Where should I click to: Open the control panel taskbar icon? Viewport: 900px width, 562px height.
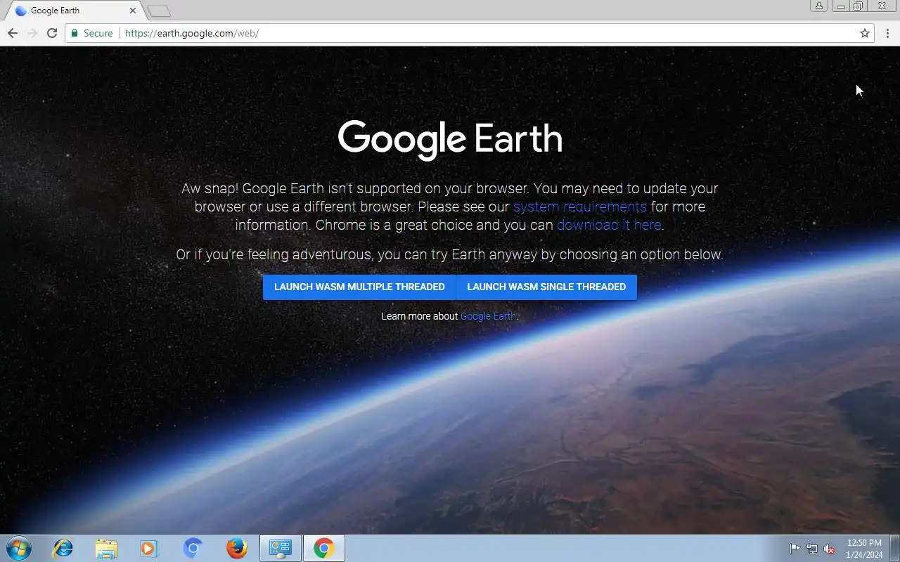[x=281, y=548]
